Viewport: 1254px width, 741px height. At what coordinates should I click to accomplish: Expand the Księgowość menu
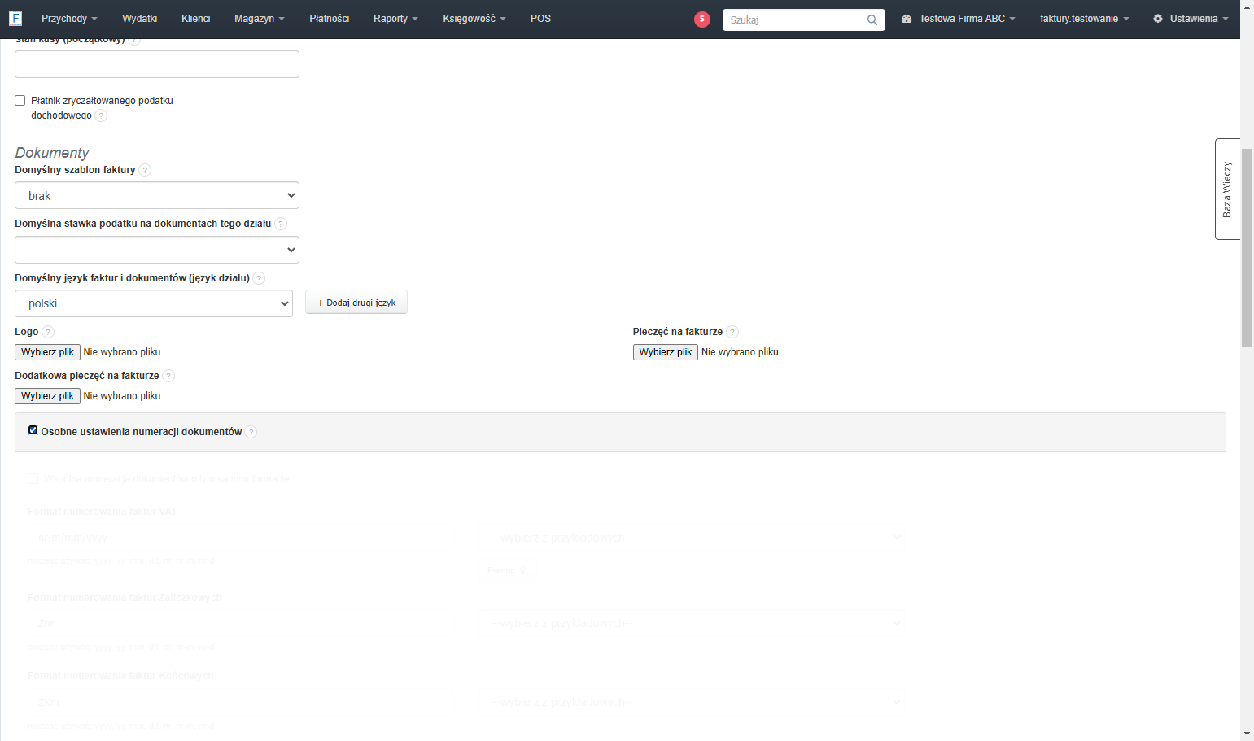(474, 19)
